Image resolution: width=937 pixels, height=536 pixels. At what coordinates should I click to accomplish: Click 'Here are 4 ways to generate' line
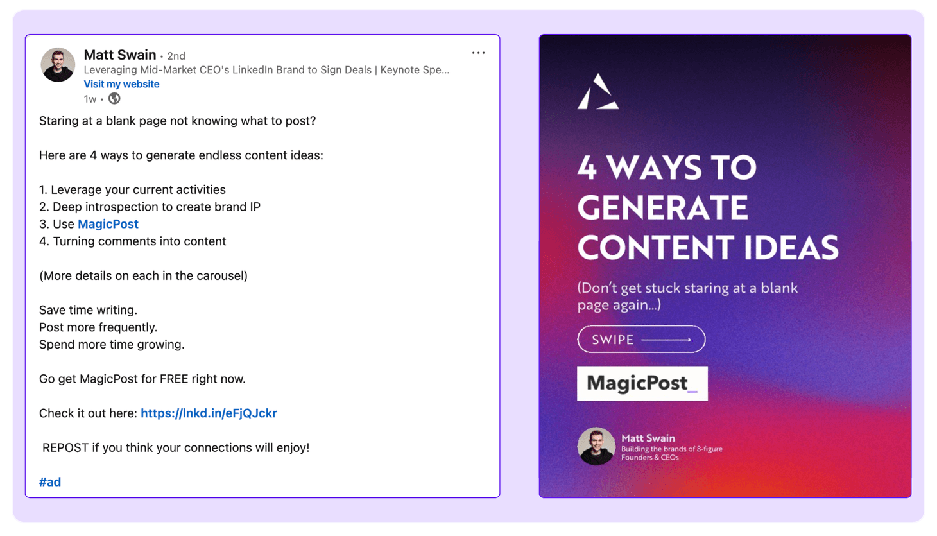pyautogui.click(x=181, y=155)
